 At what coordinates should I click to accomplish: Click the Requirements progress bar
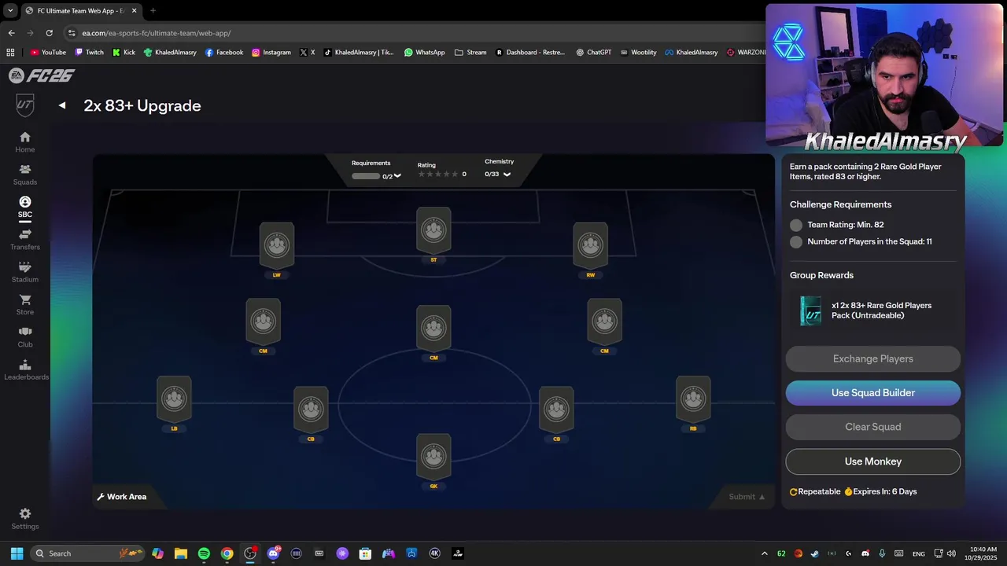pyautogui.click(x=366, y=176)
